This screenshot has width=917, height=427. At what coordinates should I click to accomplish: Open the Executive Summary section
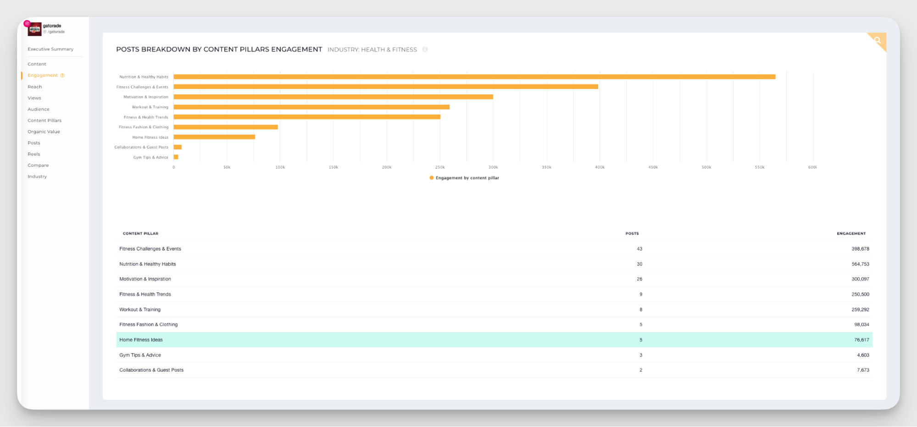[50, 49]
